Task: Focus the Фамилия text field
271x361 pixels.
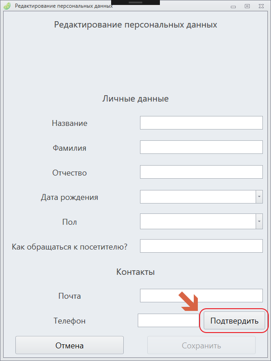Action: click(x=201, y=148)
